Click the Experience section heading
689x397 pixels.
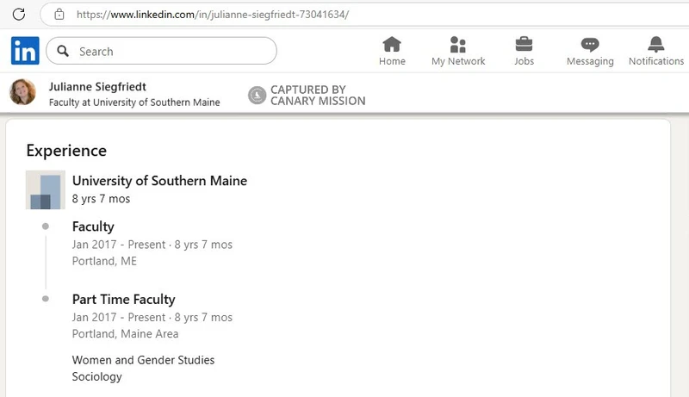(x=66, y=151)
